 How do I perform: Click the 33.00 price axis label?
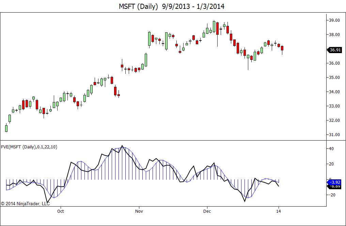point(334,106)
